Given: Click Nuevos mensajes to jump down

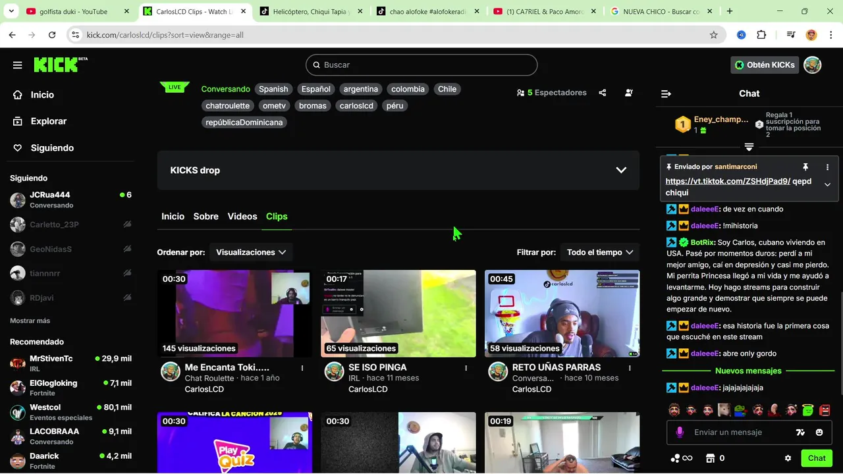Looking at the screenshot, I should pos(748,371).
